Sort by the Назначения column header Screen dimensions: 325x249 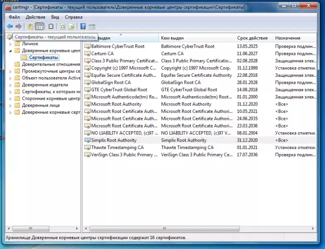coord(295,38)
